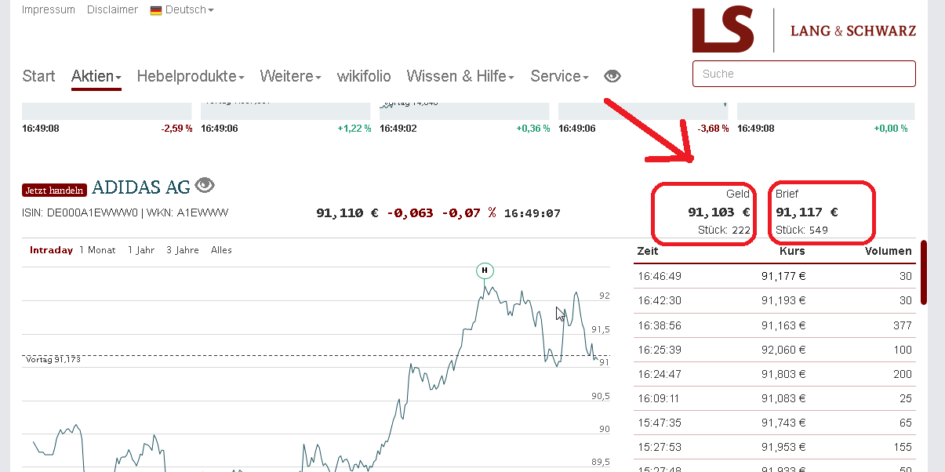
Task: Click the 16:49:07 quote timestamp
Action: point(532,212)
